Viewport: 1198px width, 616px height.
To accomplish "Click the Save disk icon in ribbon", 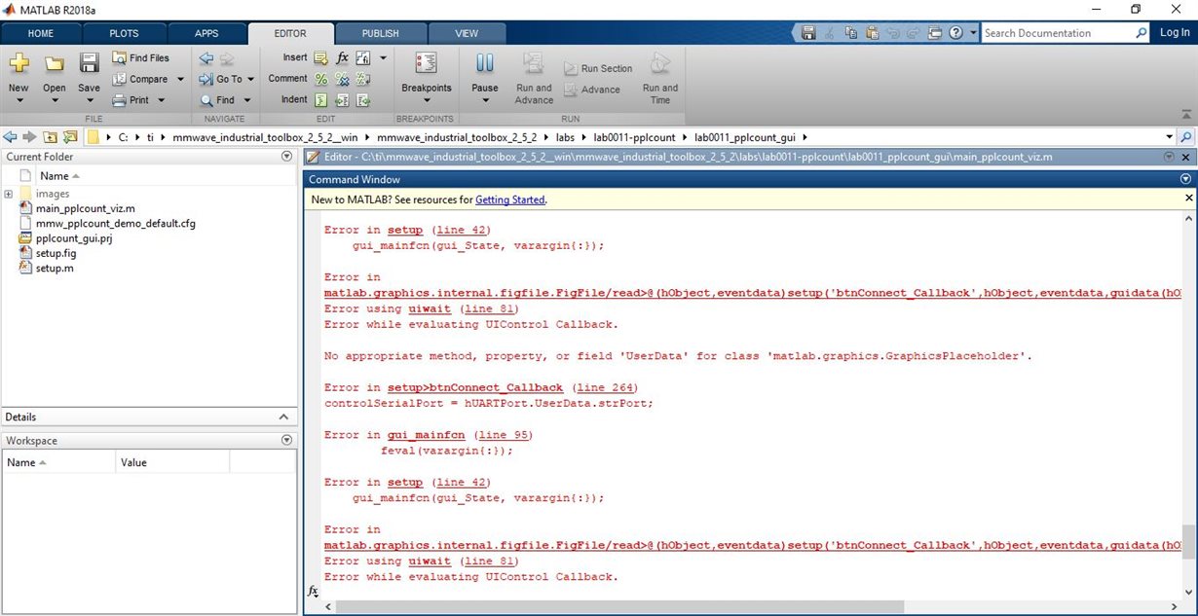I will pos(89,63).
